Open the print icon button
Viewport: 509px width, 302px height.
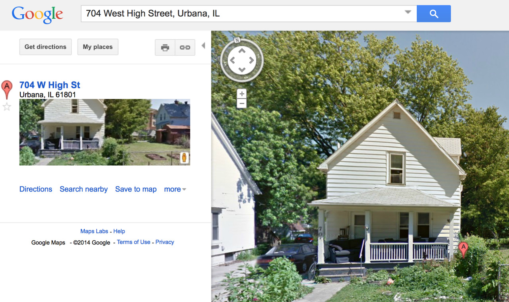coord(165,47)
